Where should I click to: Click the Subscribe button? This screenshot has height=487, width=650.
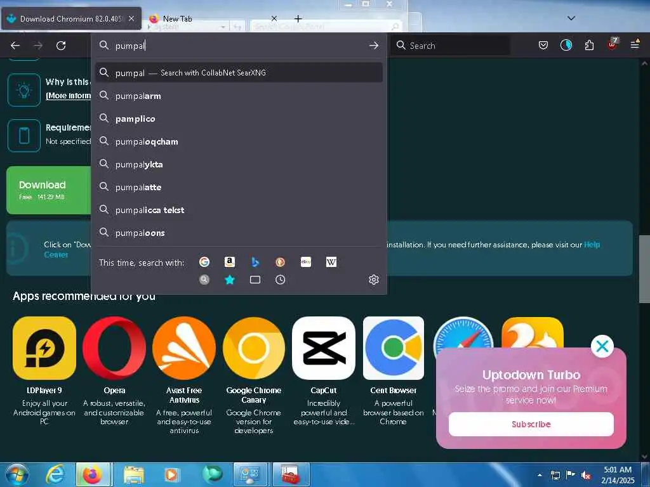531,424
